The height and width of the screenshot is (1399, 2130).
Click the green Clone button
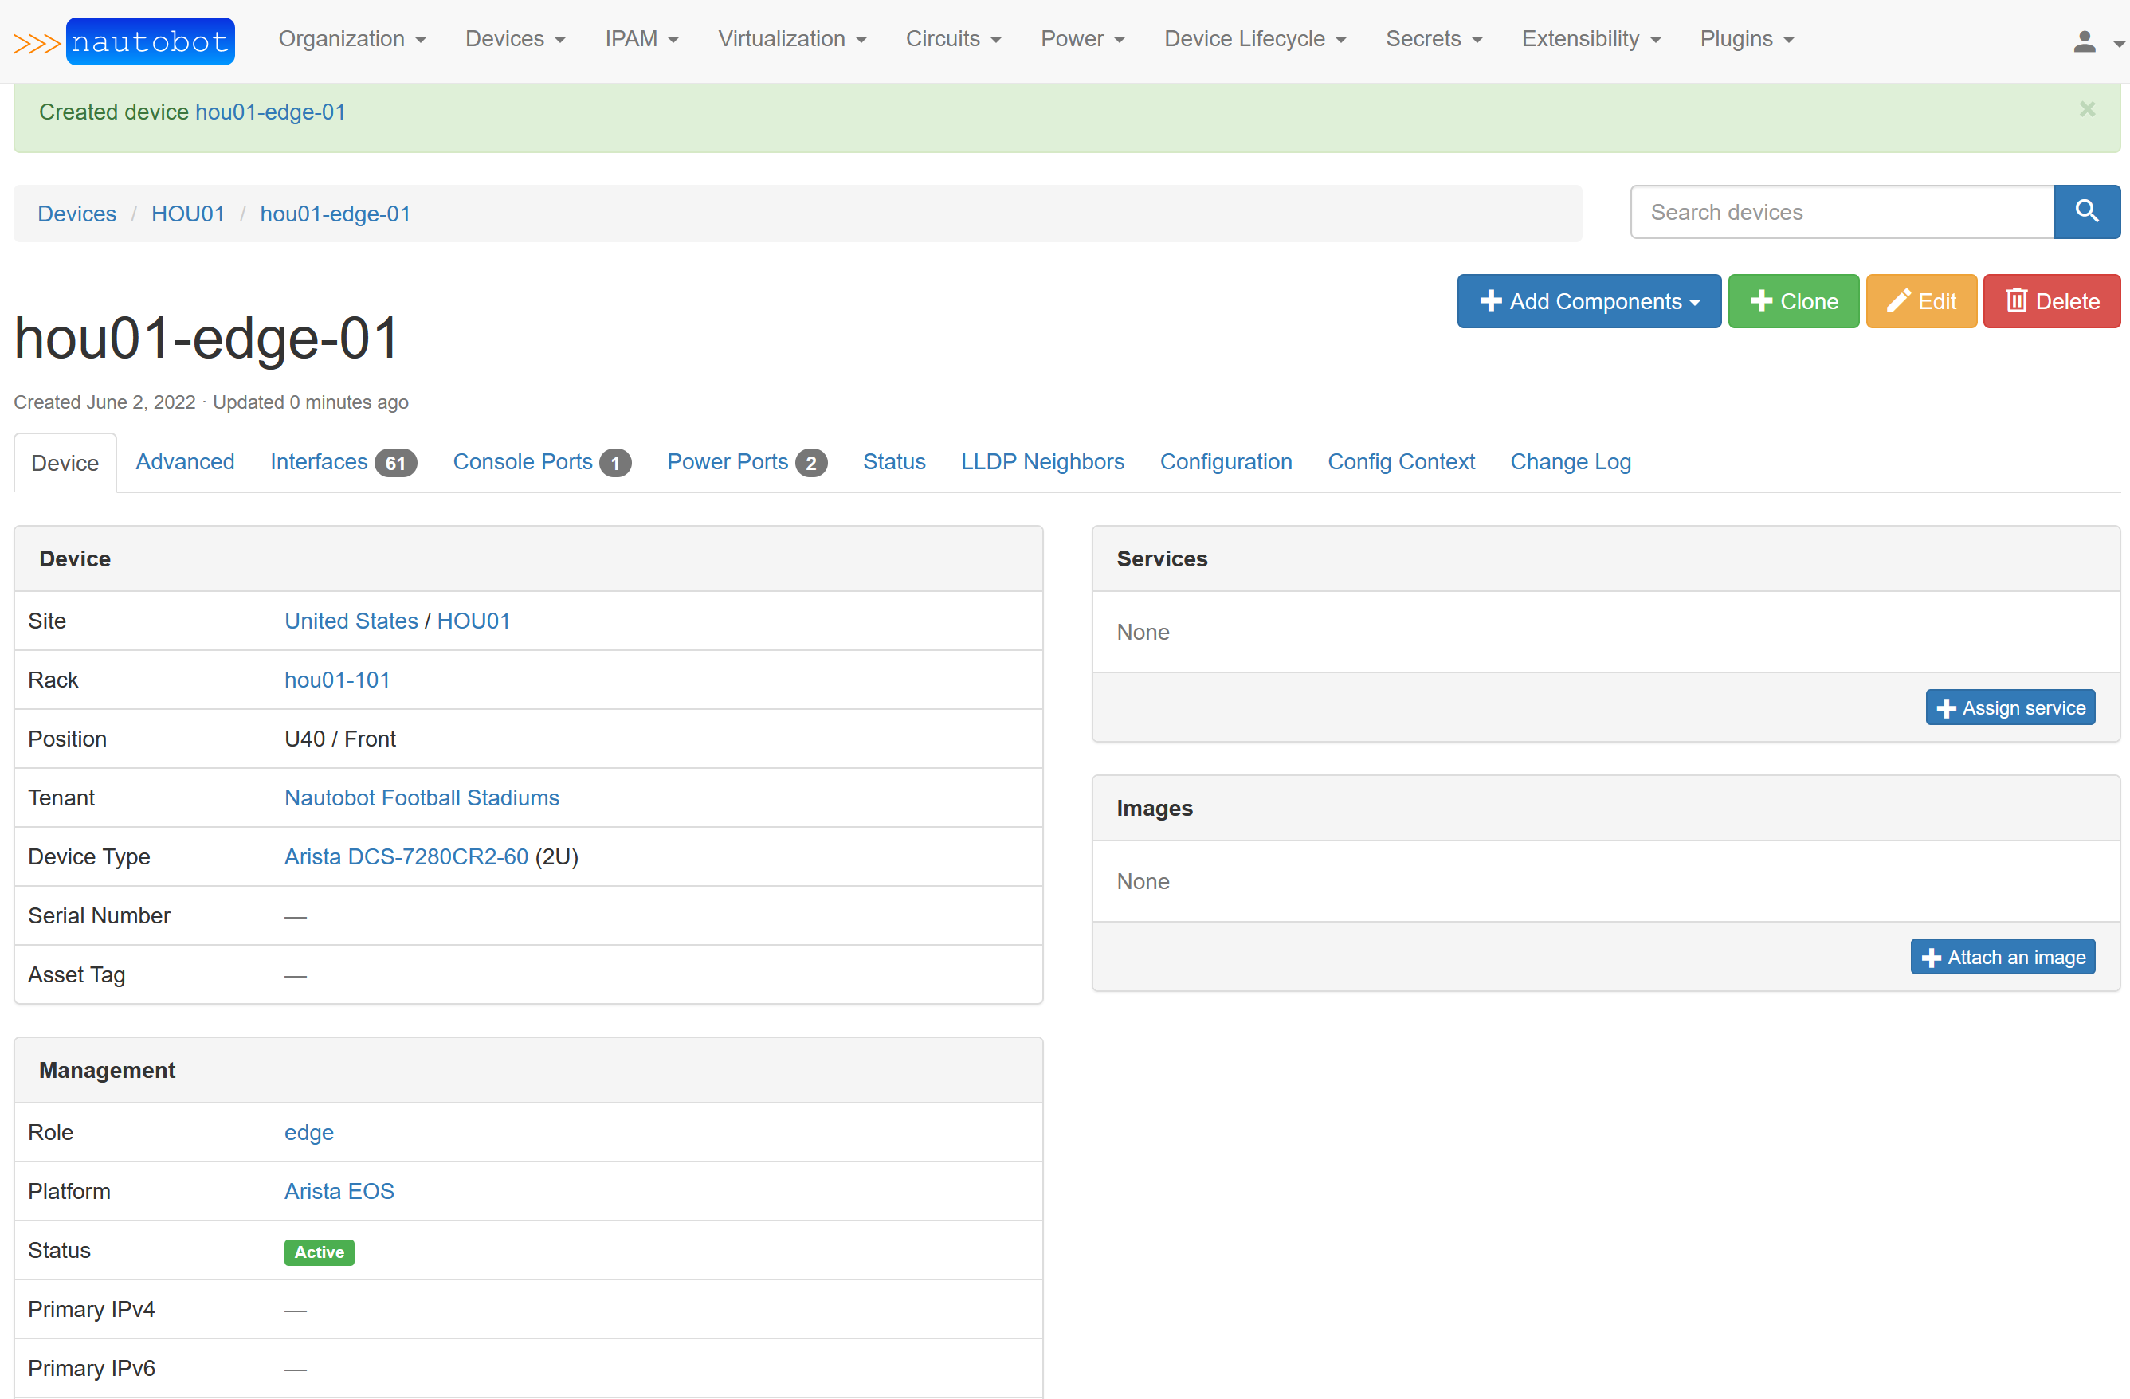point(1793,301)
